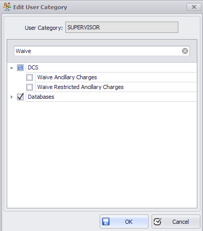Collapse the DCS tree node
The width and height of the screenshot is (203, 231).
pos(11,68)
